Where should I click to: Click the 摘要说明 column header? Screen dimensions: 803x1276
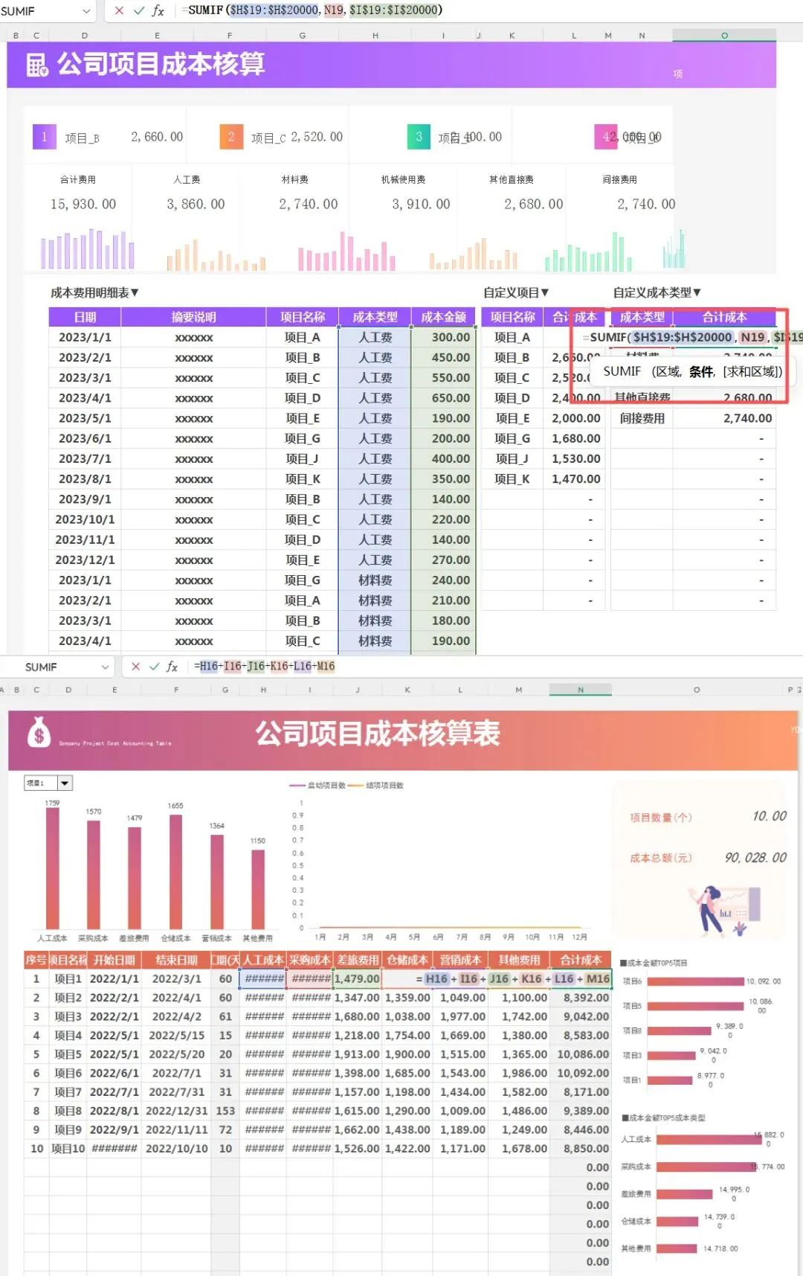pos(193,317)
